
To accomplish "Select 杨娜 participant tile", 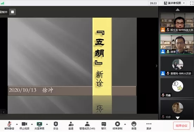I will (x=177, y=109).
